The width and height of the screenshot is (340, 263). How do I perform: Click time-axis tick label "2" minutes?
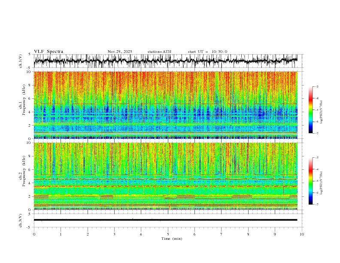pyautogui.click(x=88, y=234)
